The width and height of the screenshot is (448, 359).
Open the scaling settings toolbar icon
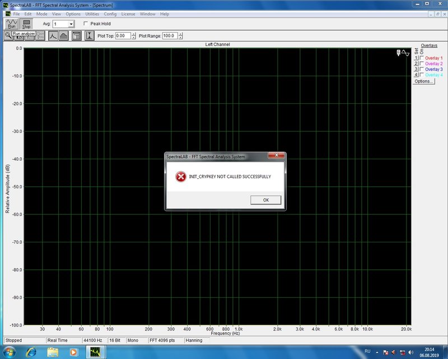[x=76, y=36]
